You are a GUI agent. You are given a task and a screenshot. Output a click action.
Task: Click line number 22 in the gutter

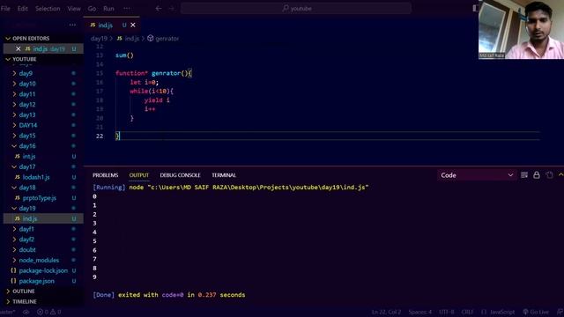[100, 136]
